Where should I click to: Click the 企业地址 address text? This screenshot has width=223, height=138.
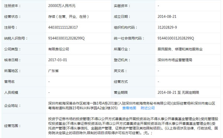tap(132, 106)
